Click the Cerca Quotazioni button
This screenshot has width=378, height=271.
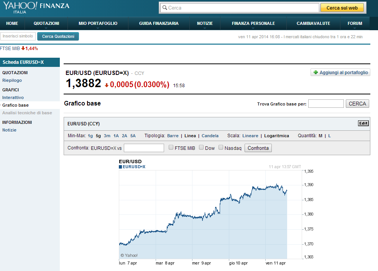click(58, 36)
